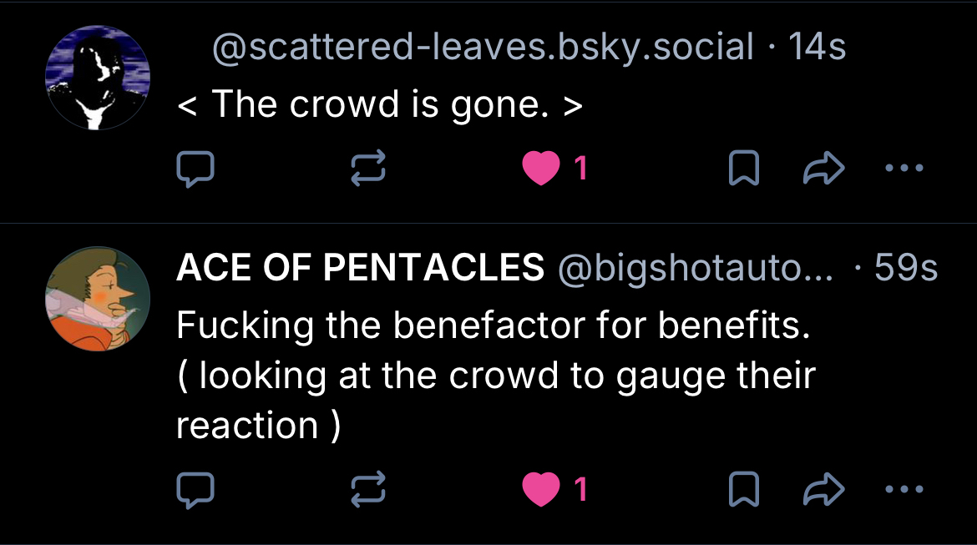
Task: Open more options for ACE OF PENTACLES post
Action: (904, 489)
